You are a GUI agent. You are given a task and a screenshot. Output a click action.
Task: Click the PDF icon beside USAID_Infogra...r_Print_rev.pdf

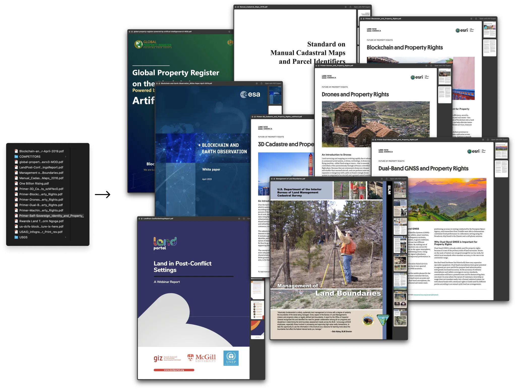click(x=16, y=232)
